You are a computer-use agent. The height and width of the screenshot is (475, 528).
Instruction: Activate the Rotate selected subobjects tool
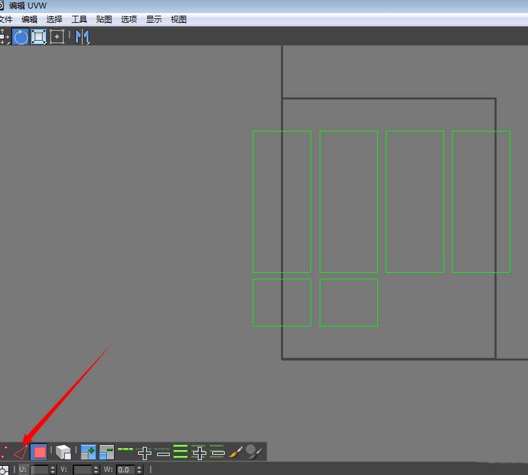(x=20, y=37)
